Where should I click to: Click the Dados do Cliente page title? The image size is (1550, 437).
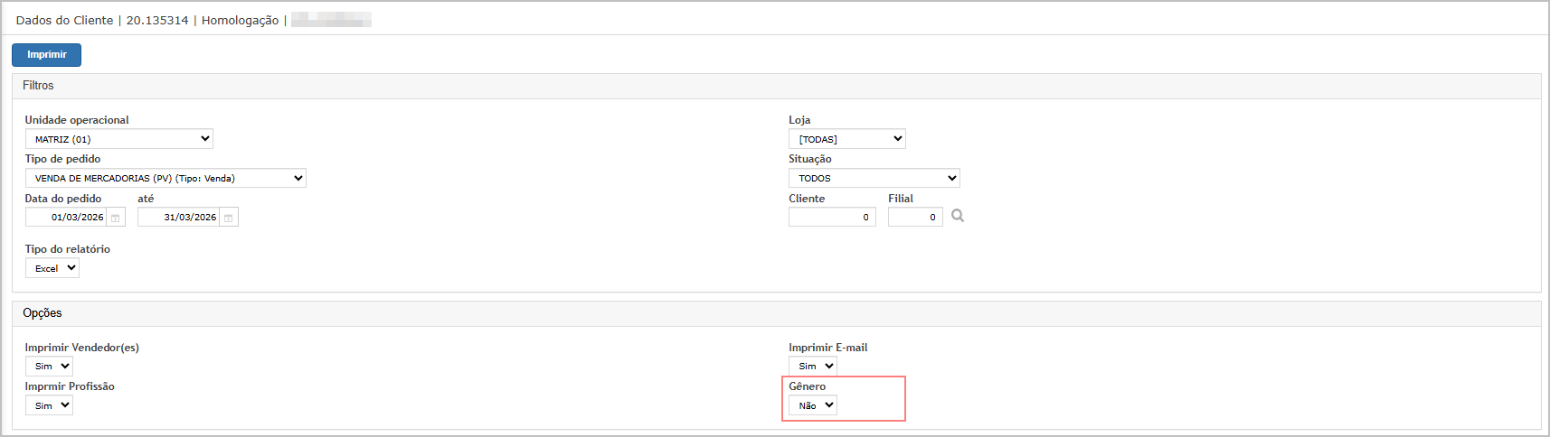point(64,20)
